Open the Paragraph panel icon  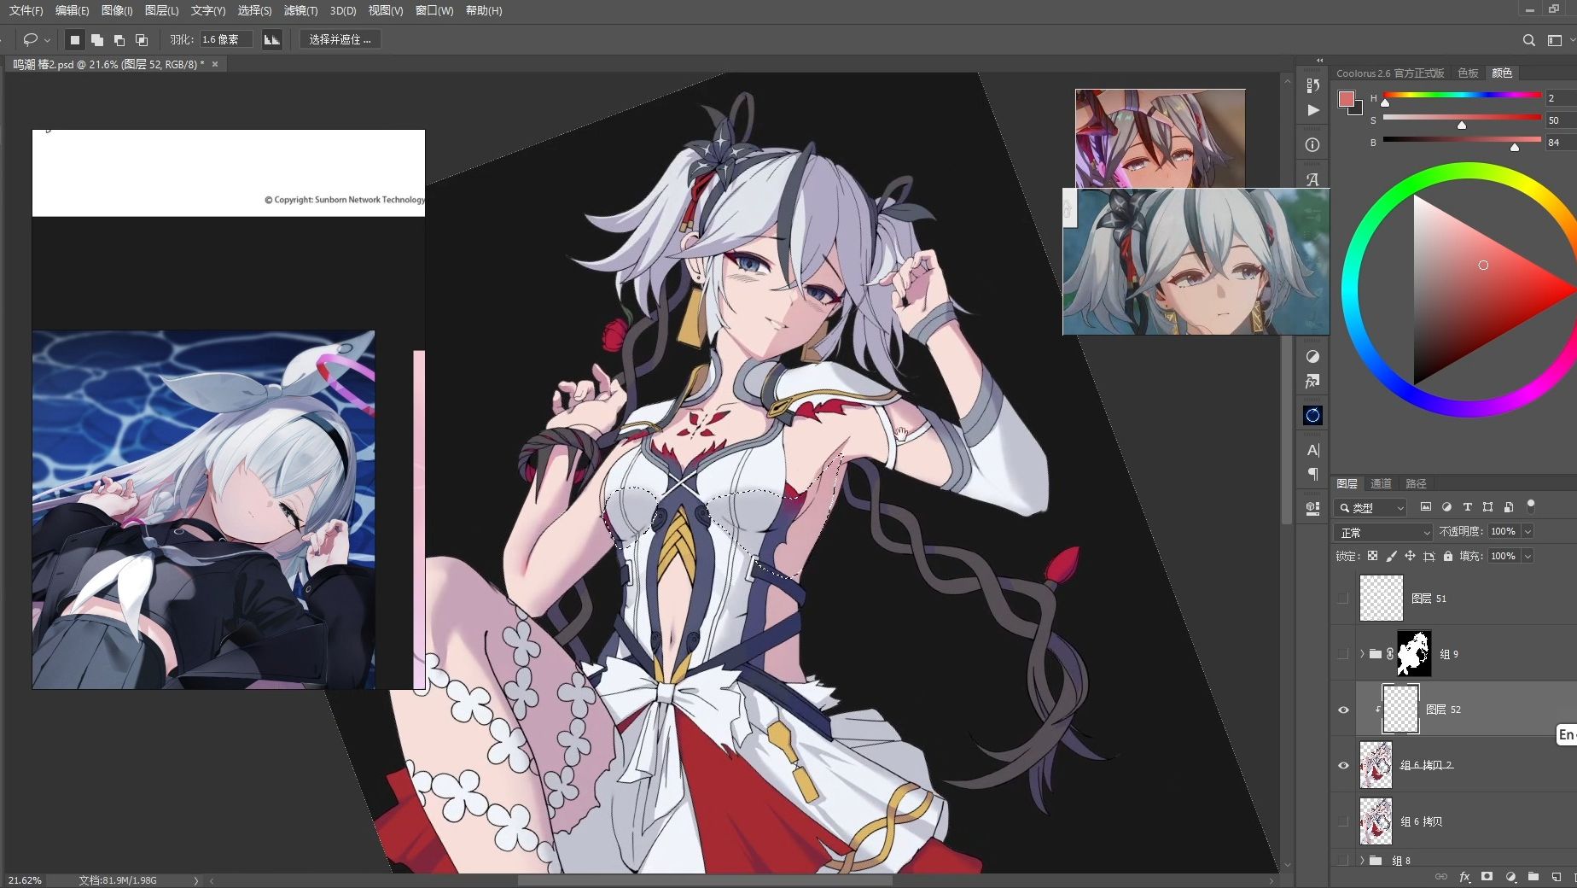point(1312,474)
